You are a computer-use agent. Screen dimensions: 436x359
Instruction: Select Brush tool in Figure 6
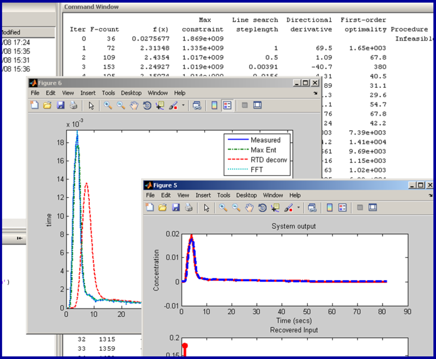pyautogui.click(x=173, y=105)
